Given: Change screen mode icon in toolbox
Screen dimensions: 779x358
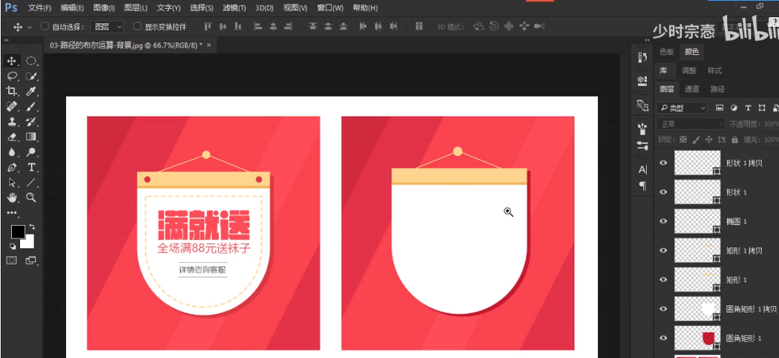Looking at the screenshot, I should pyautogui.click(x=31, y=260).
